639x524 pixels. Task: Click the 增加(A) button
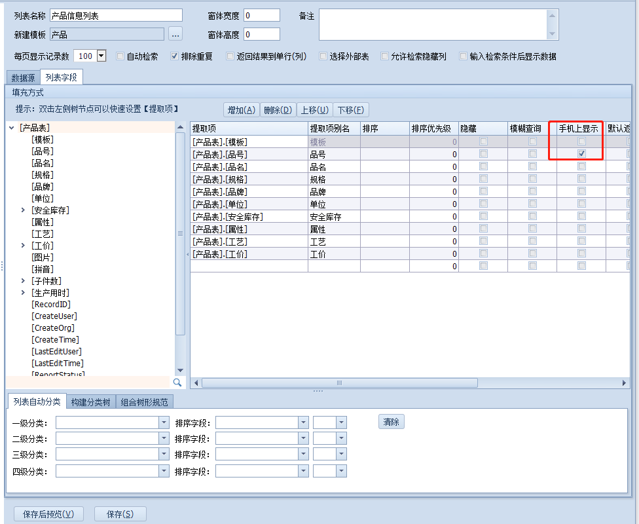[241, 109]
